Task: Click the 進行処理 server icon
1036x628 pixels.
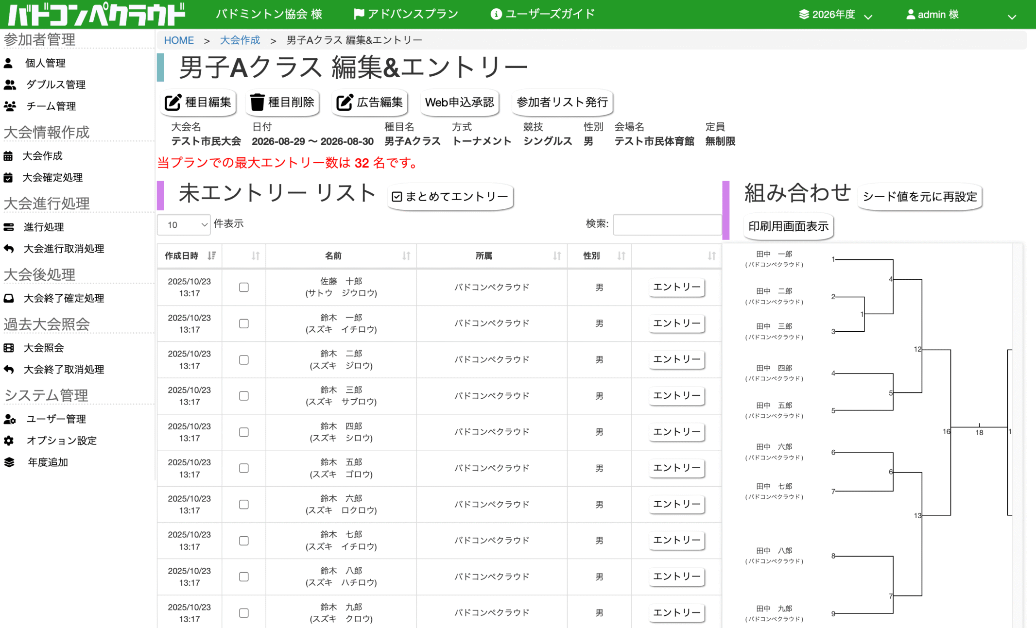Action: click(9, 227)
